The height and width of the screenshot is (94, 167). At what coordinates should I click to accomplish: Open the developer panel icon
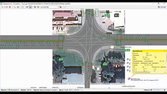pos(35,7)
